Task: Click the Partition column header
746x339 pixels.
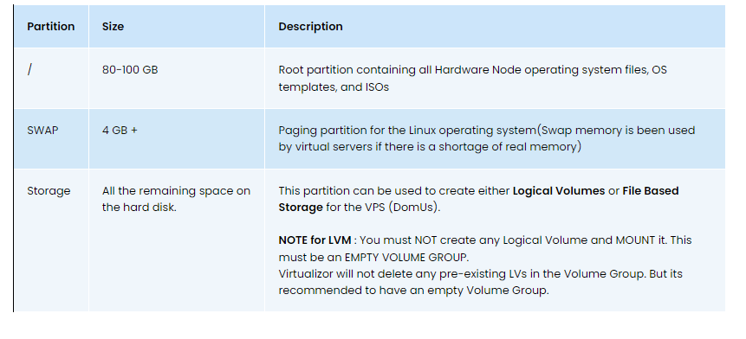Action: 51,27
